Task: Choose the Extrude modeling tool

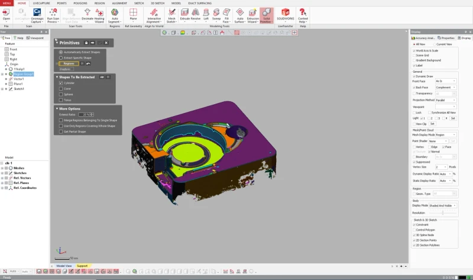Action: [184, 14]
